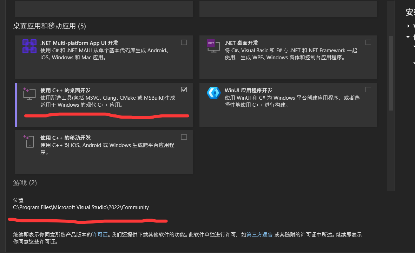Enable the 使用 C++ 的移动开发 checkbox
The width and height of the screenshot is (415, 253).
point(184,137)
